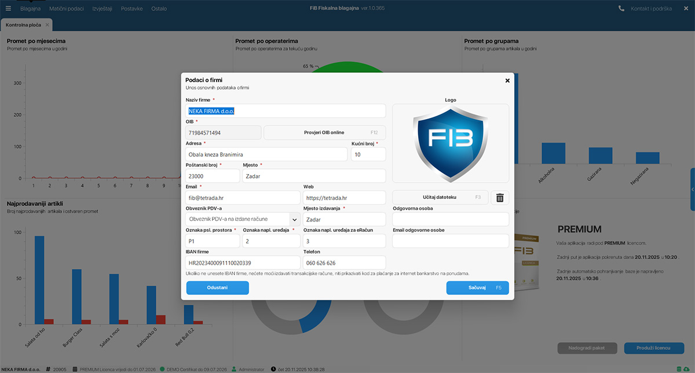Viewport: 695px width, 373px height.
Task: Click the Učitaj datoteku button
Action: click(440, 198)
